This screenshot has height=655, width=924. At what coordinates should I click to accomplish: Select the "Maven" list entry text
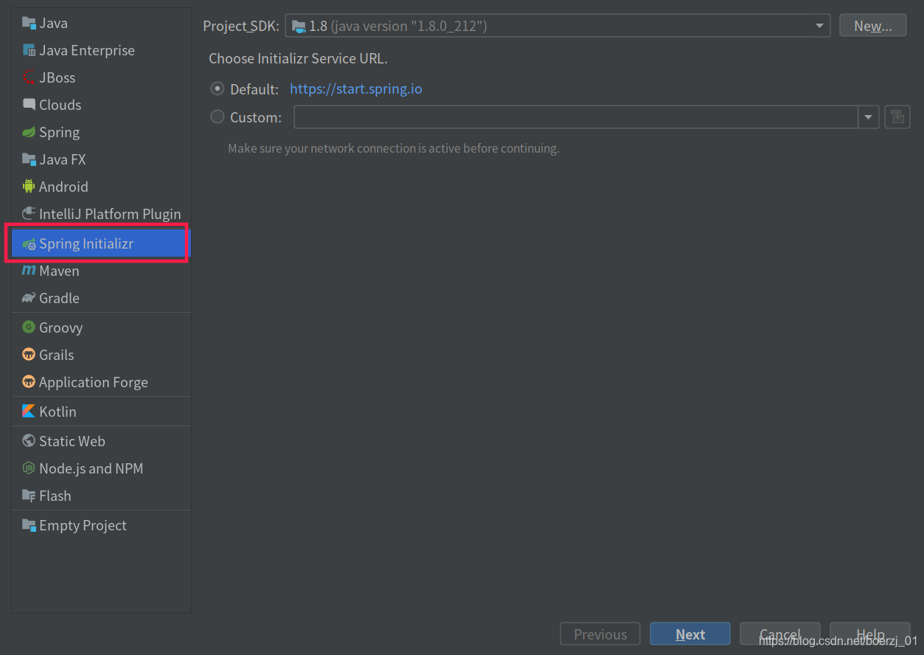coord(59,271)
